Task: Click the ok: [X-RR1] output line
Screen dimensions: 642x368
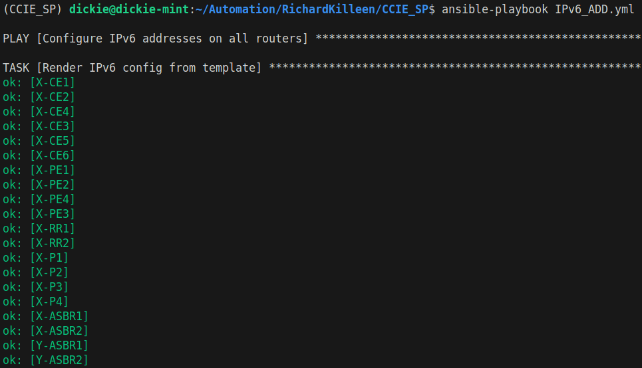Action: coord(39,229)
